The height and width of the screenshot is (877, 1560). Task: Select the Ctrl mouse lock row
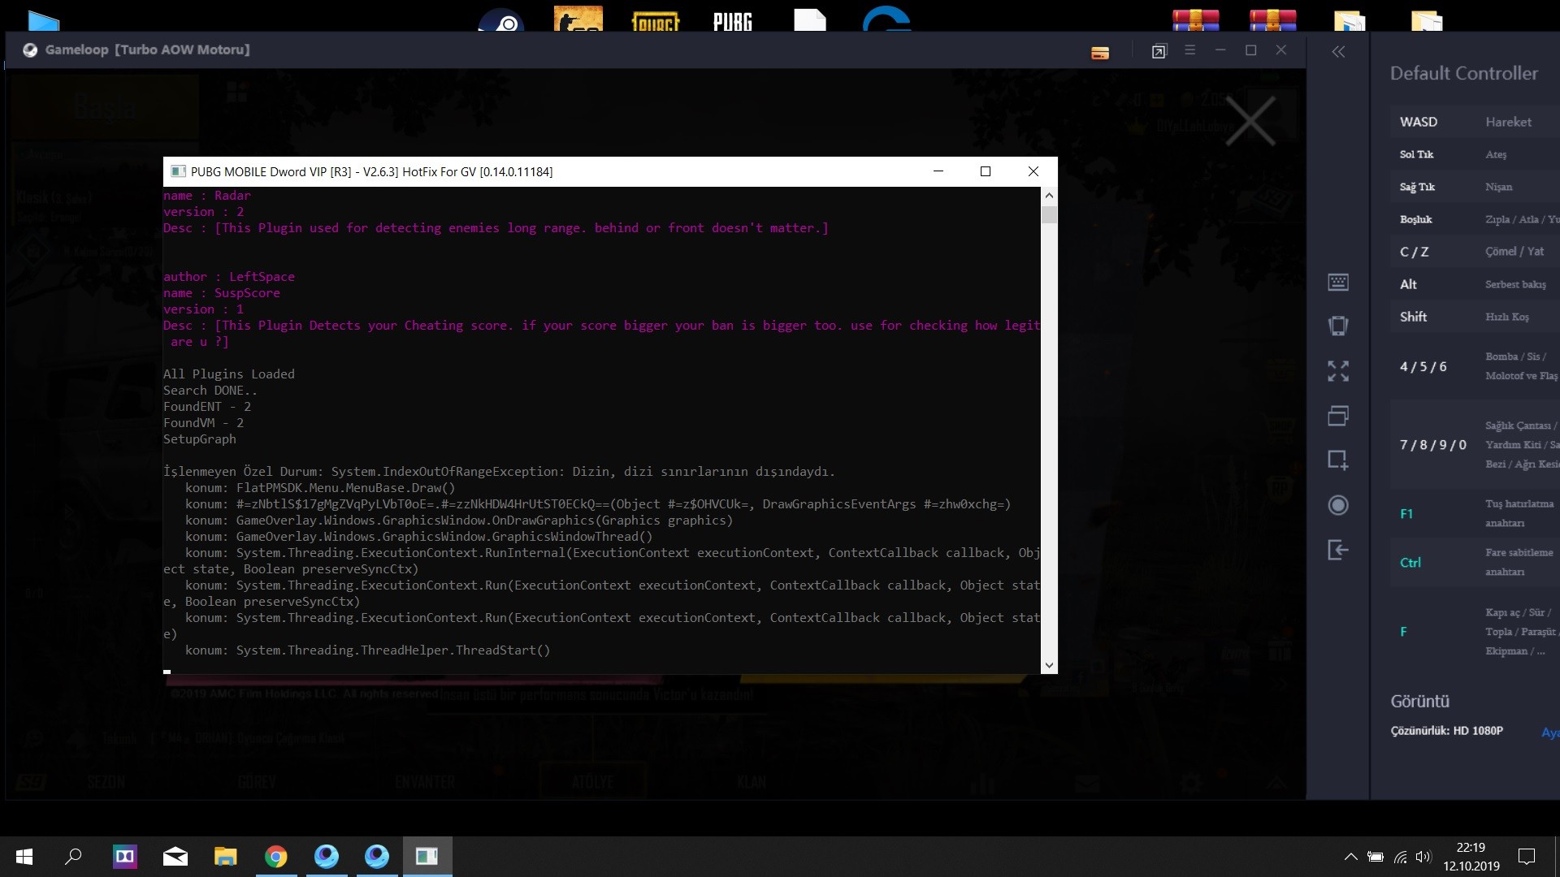click(x=1475, y=562)
